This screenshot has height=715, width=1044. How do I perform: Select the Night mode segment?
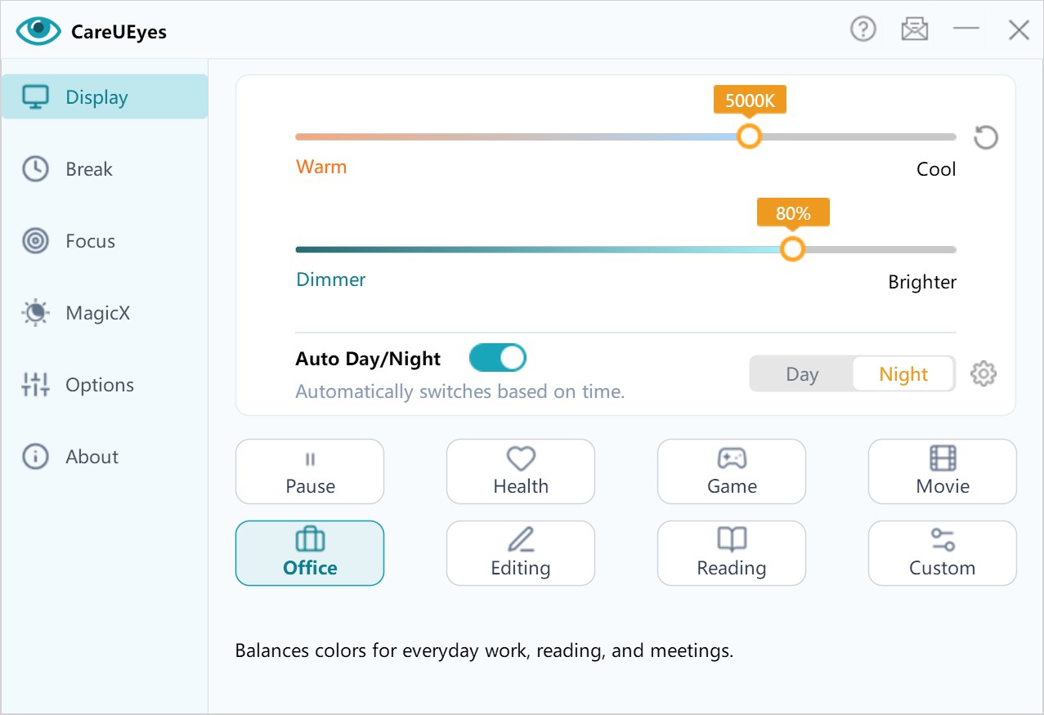[903, 374]
